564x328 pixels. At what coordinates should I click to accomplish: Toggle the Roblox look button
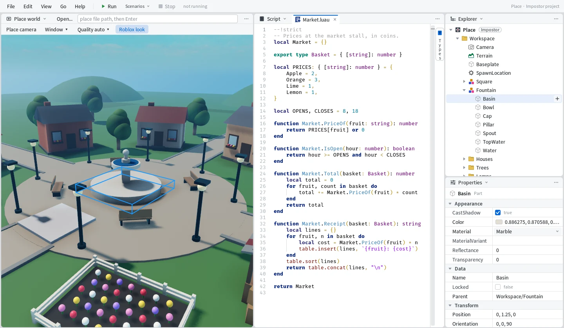[x=132, y=29]
